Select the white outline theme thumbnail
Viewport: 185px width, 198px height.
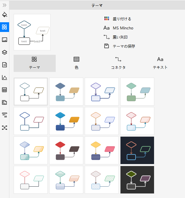pos(31,92)
